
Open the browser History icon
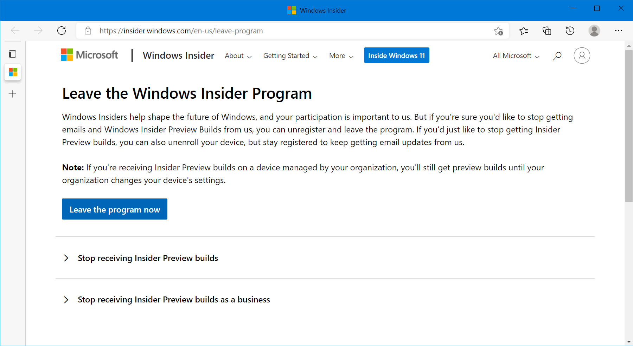[570, 31]
